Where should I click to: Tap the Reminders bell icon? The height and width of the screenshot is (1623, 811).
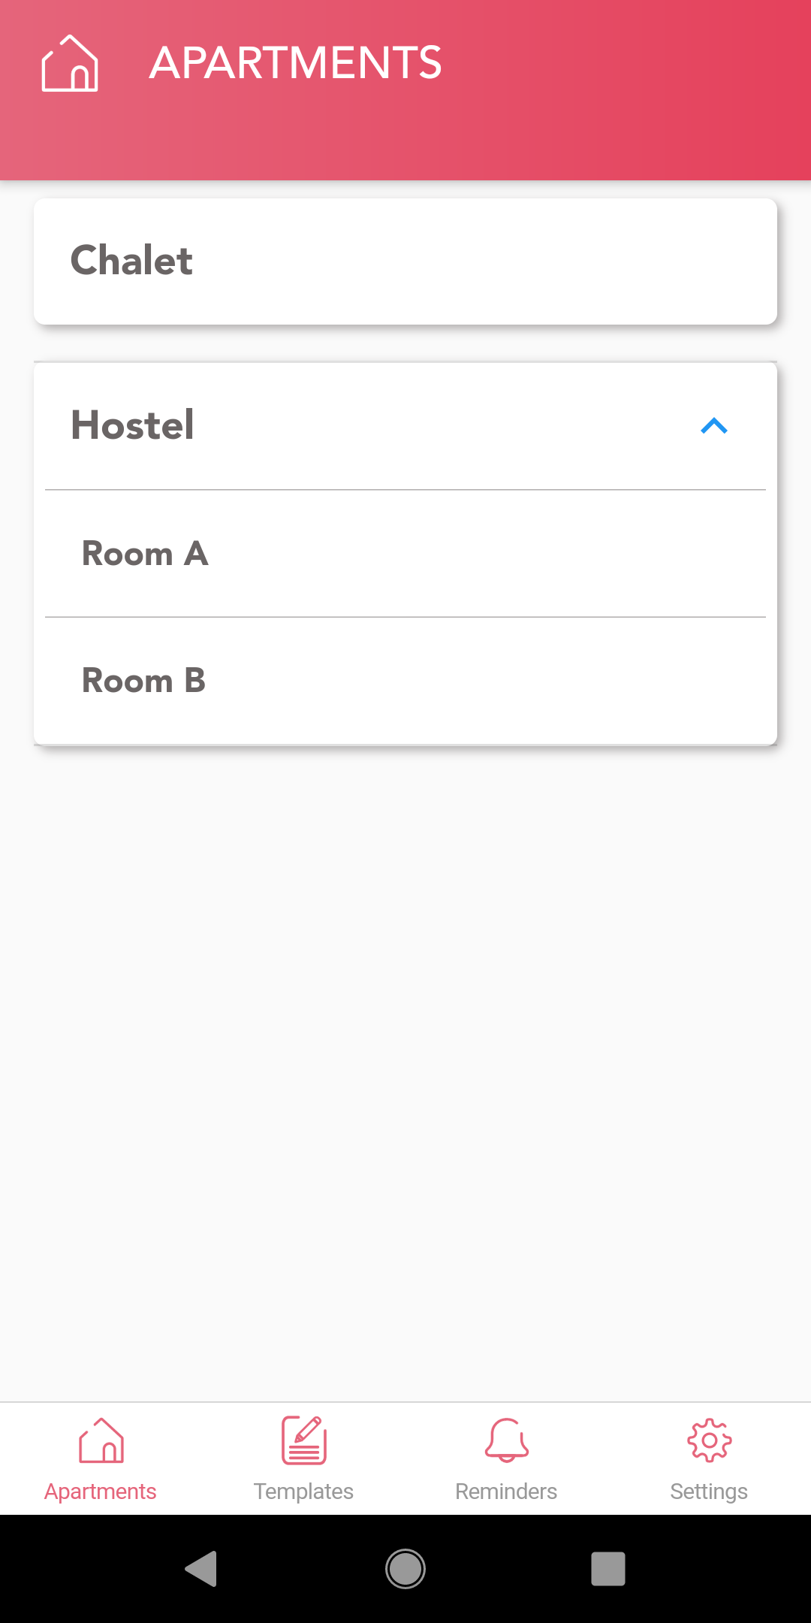[507, 1440]
